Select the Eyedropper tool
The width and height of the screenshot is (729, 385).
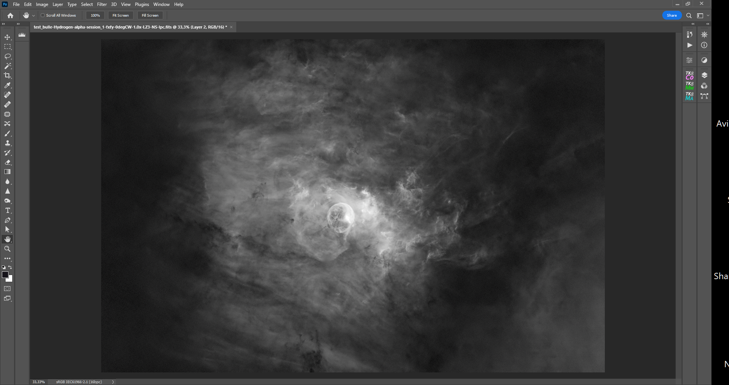point(7,85)
